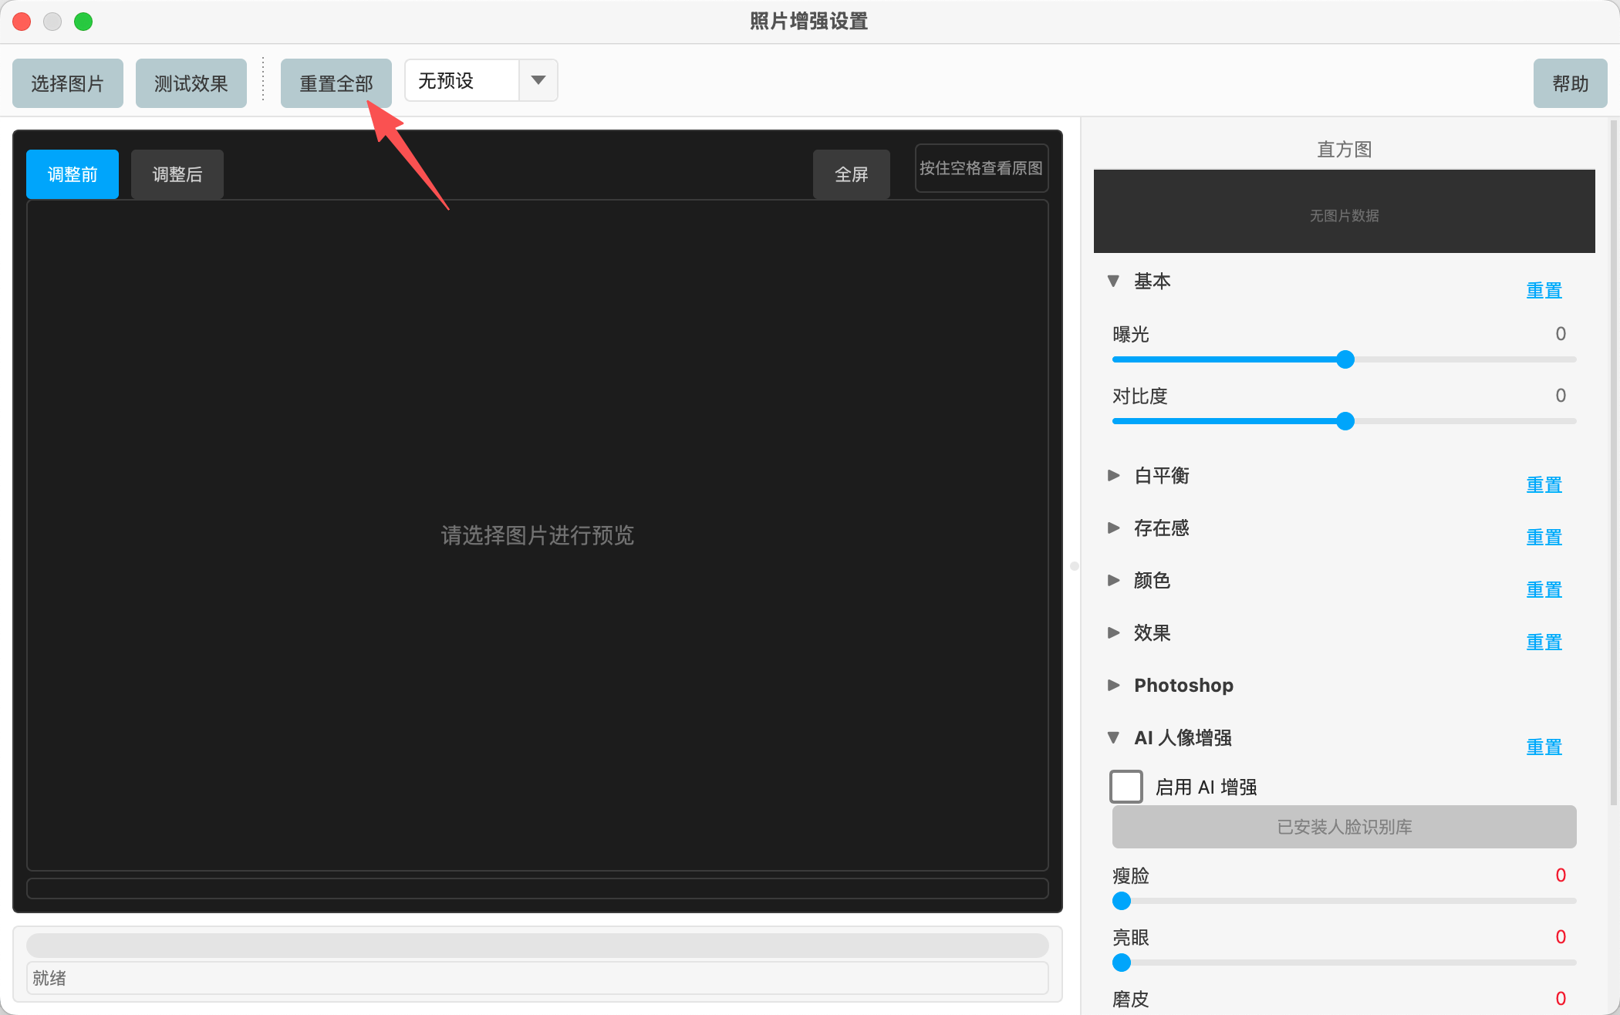
Task: Click the 测试效果 button
Action: (191, 83)
